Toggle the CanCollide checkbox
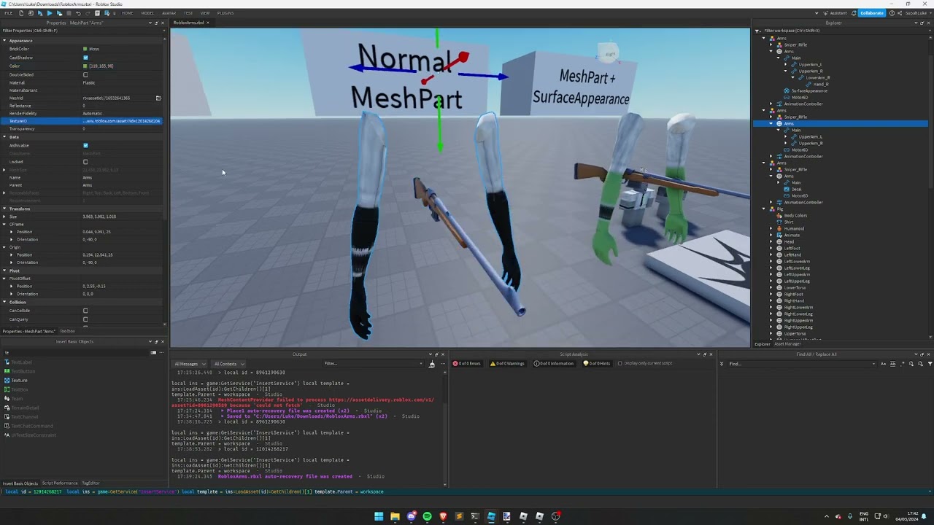Viewport: 934px width, 525px height. [85, 311]
